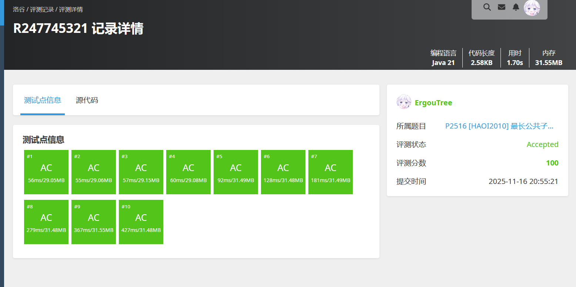Image resolution: width=576 pixels, height=287 pixels.
Task: Open problem P2516 [HAOI2010] link
Action: click(499, 126)
